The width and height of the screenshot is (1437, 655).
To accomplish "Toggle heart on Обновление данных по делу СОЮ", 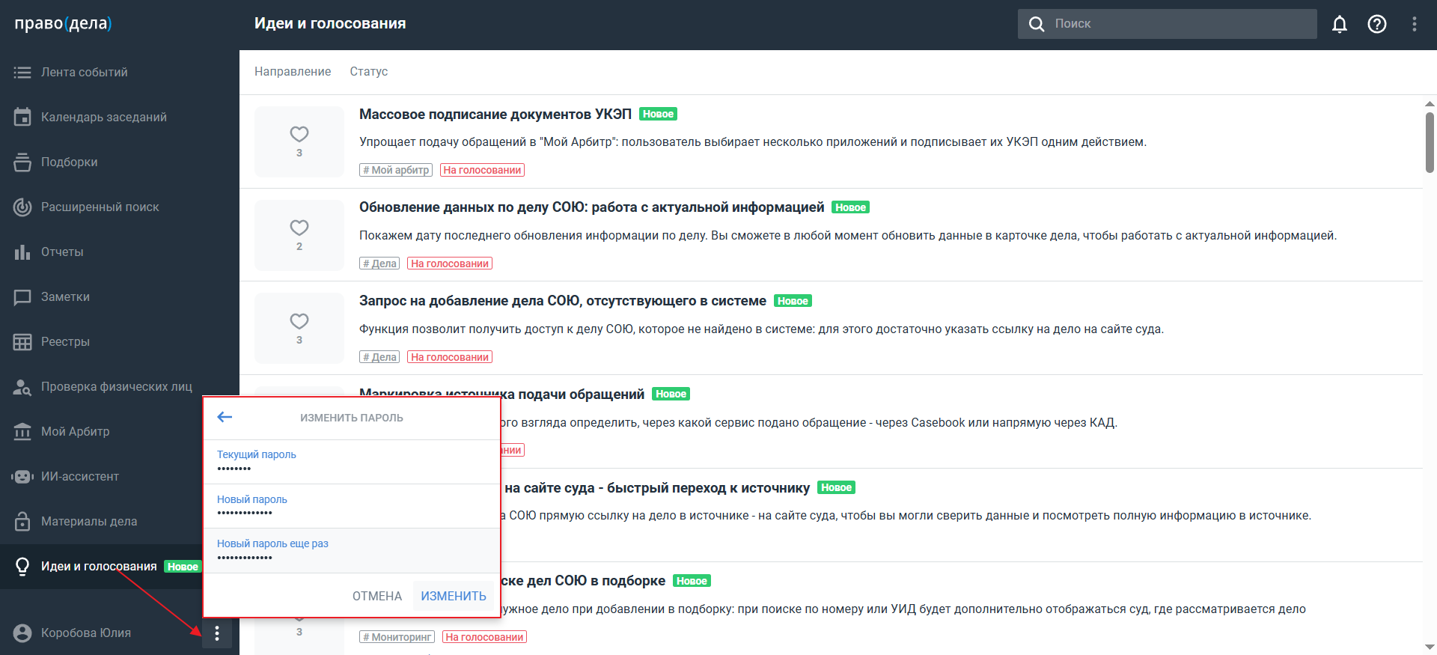I will click(299, 228).
